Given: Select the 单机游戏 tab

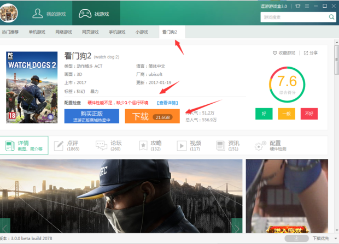Looking at the screenshot, I should [37, 32].
